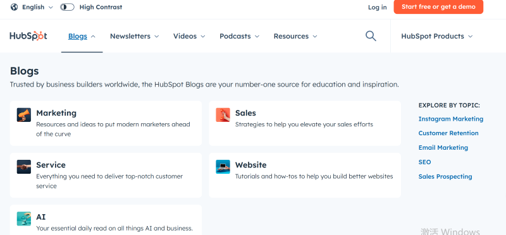The height and width of the screenshot is (235, 506).
Task: Click the chevron next to Newsletters
Action: point(156,37)
